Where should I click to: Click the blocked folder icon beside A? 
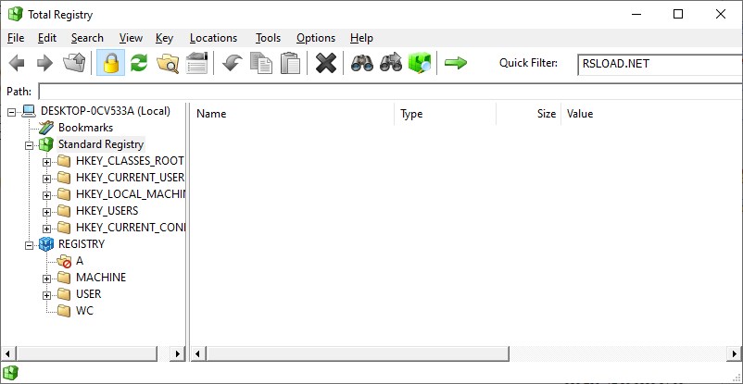pyautogui.click(x=64, y=261)
